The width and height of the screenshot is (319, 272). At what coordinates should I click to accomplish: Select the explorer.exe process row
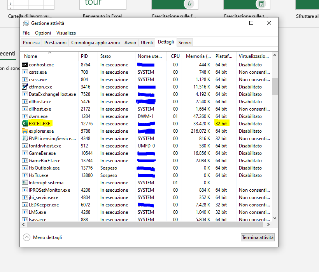click(x=147, y=131)
